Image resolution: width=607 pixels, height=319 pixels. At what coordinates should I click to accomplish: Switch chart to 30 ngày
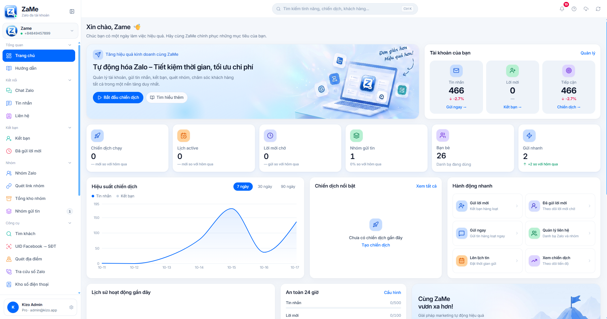(265, 187)
